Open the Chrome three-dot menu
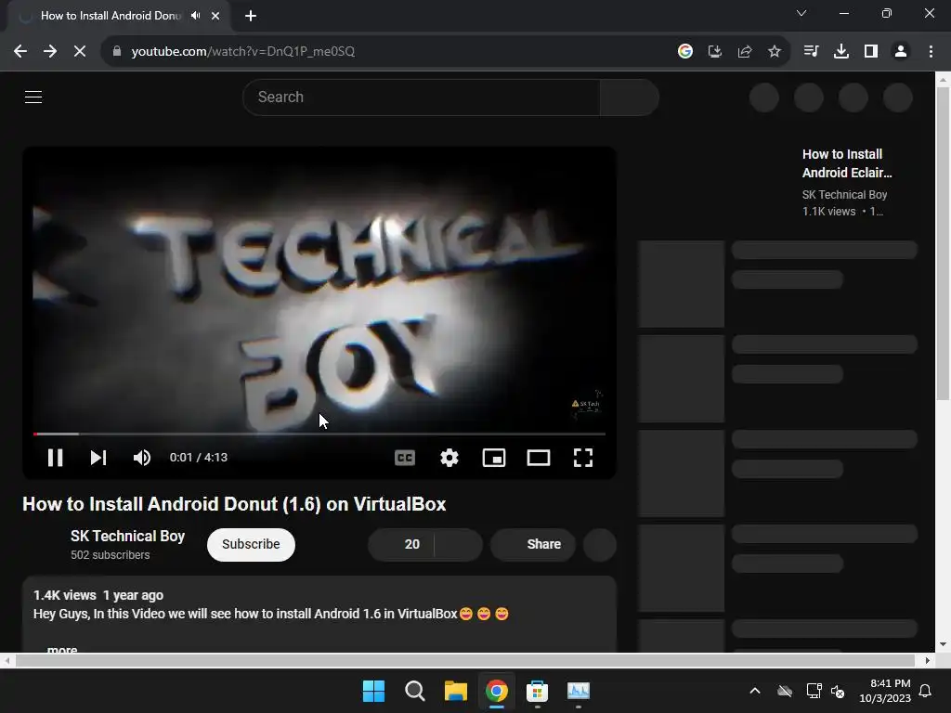 [931, 52]
